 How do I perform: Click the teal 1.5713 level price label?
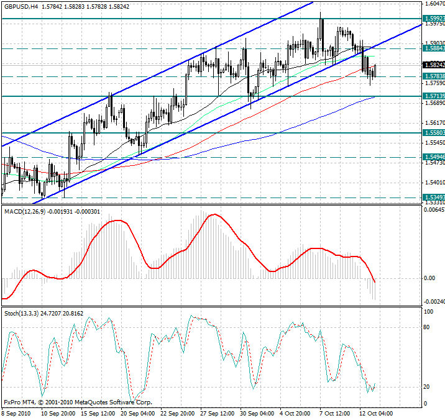pyautogui.click(x=434, y=96)
